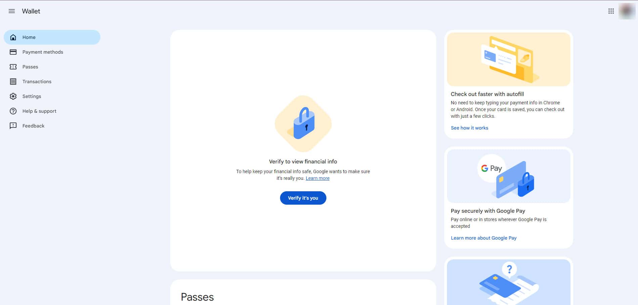Open See how it works link

pos(469,128)
